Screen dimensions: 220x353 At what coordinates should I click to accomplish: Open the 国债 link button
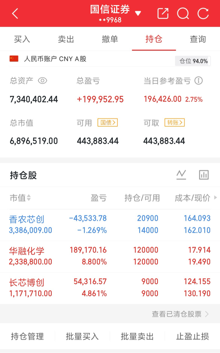click(108, 123)
